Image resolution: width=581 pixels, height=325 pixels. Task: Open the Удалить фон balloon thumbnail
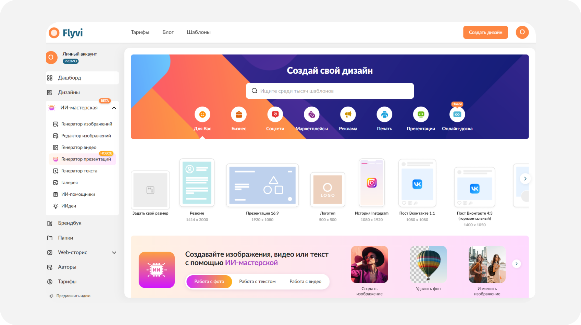[x=428, y=264]
